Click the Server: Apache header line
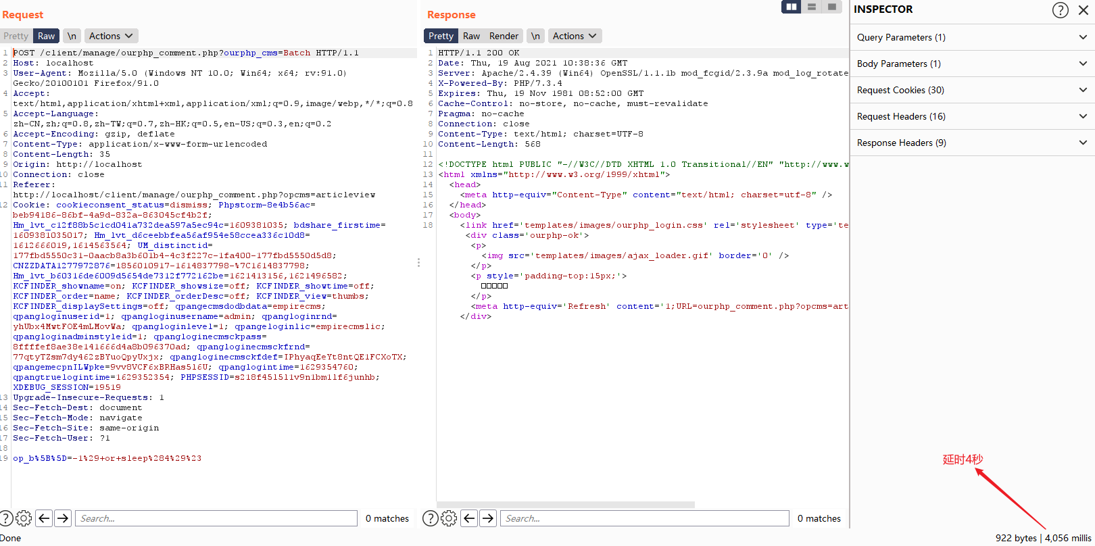Screen dimensions: 1095x546 pos(643,73)
